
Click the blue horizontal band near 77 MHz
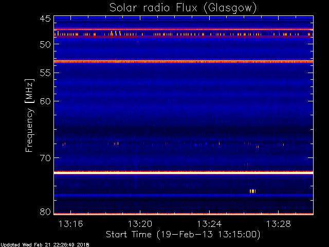click(184, 195)
